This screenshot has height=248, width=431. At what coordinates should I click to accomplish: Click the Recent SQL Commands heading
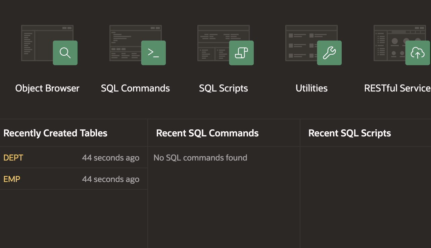pos(207,133)
